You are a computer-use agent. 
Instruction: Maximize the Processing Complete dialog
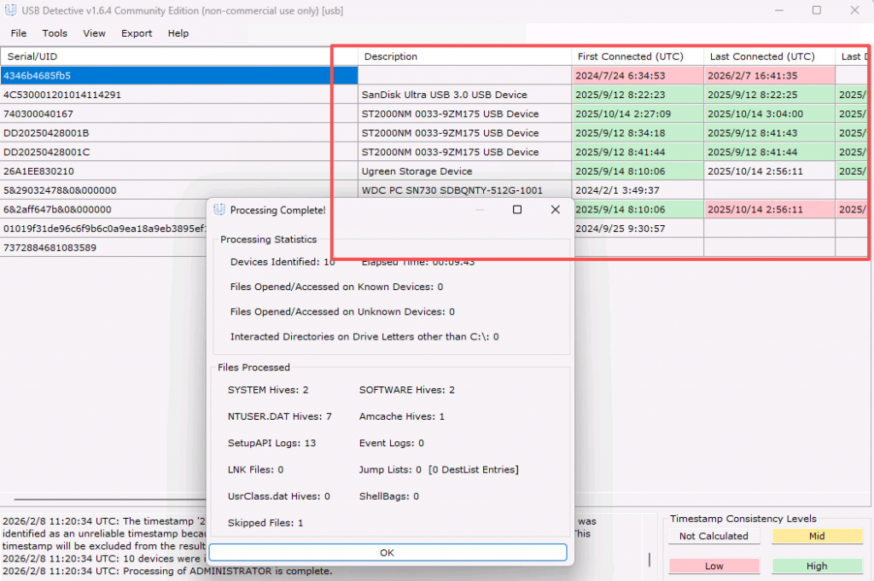click(x=516, y=210)
